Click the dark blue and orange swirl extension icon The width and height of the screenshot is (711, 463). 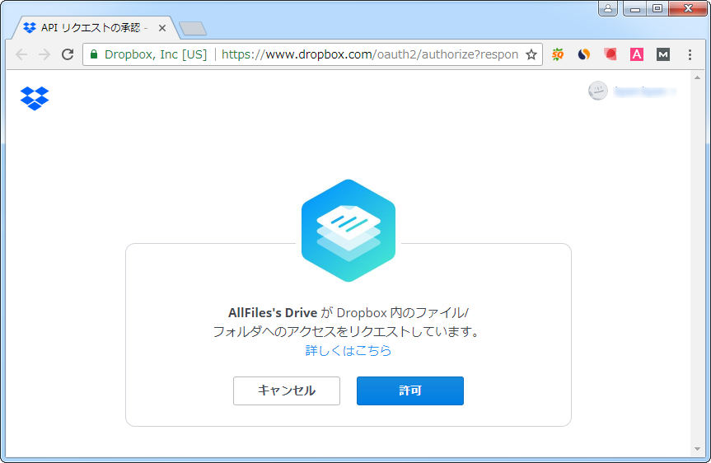coord(584,55)
